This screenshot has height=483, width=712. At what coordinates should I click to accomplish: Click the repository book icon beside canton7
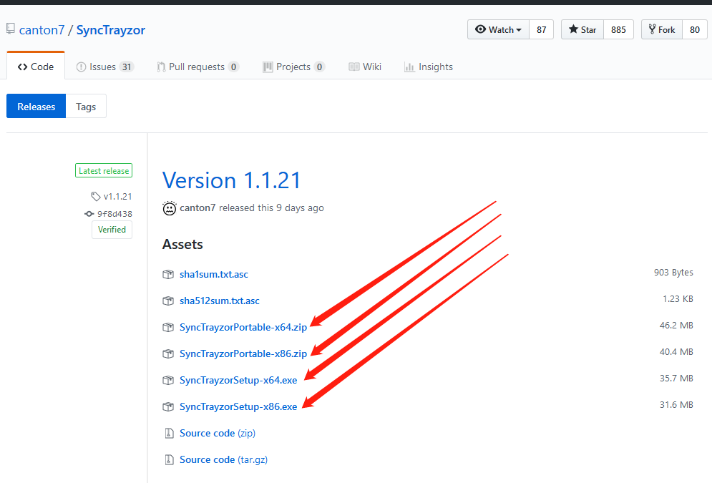(x=11, y=29)
